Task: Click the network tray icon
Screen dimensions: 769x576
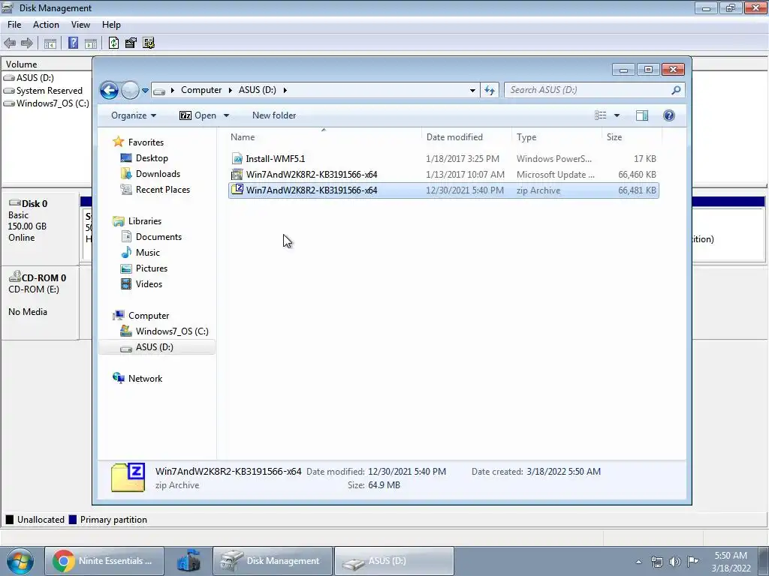Action: click(x=656, y=561)
